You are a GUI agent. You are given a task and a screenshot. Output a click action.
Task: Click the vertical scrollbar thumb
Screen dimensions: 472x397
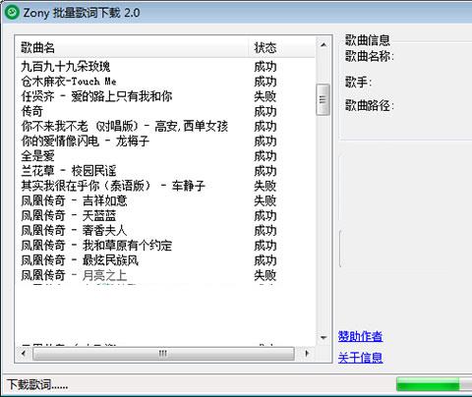(323, 99)
